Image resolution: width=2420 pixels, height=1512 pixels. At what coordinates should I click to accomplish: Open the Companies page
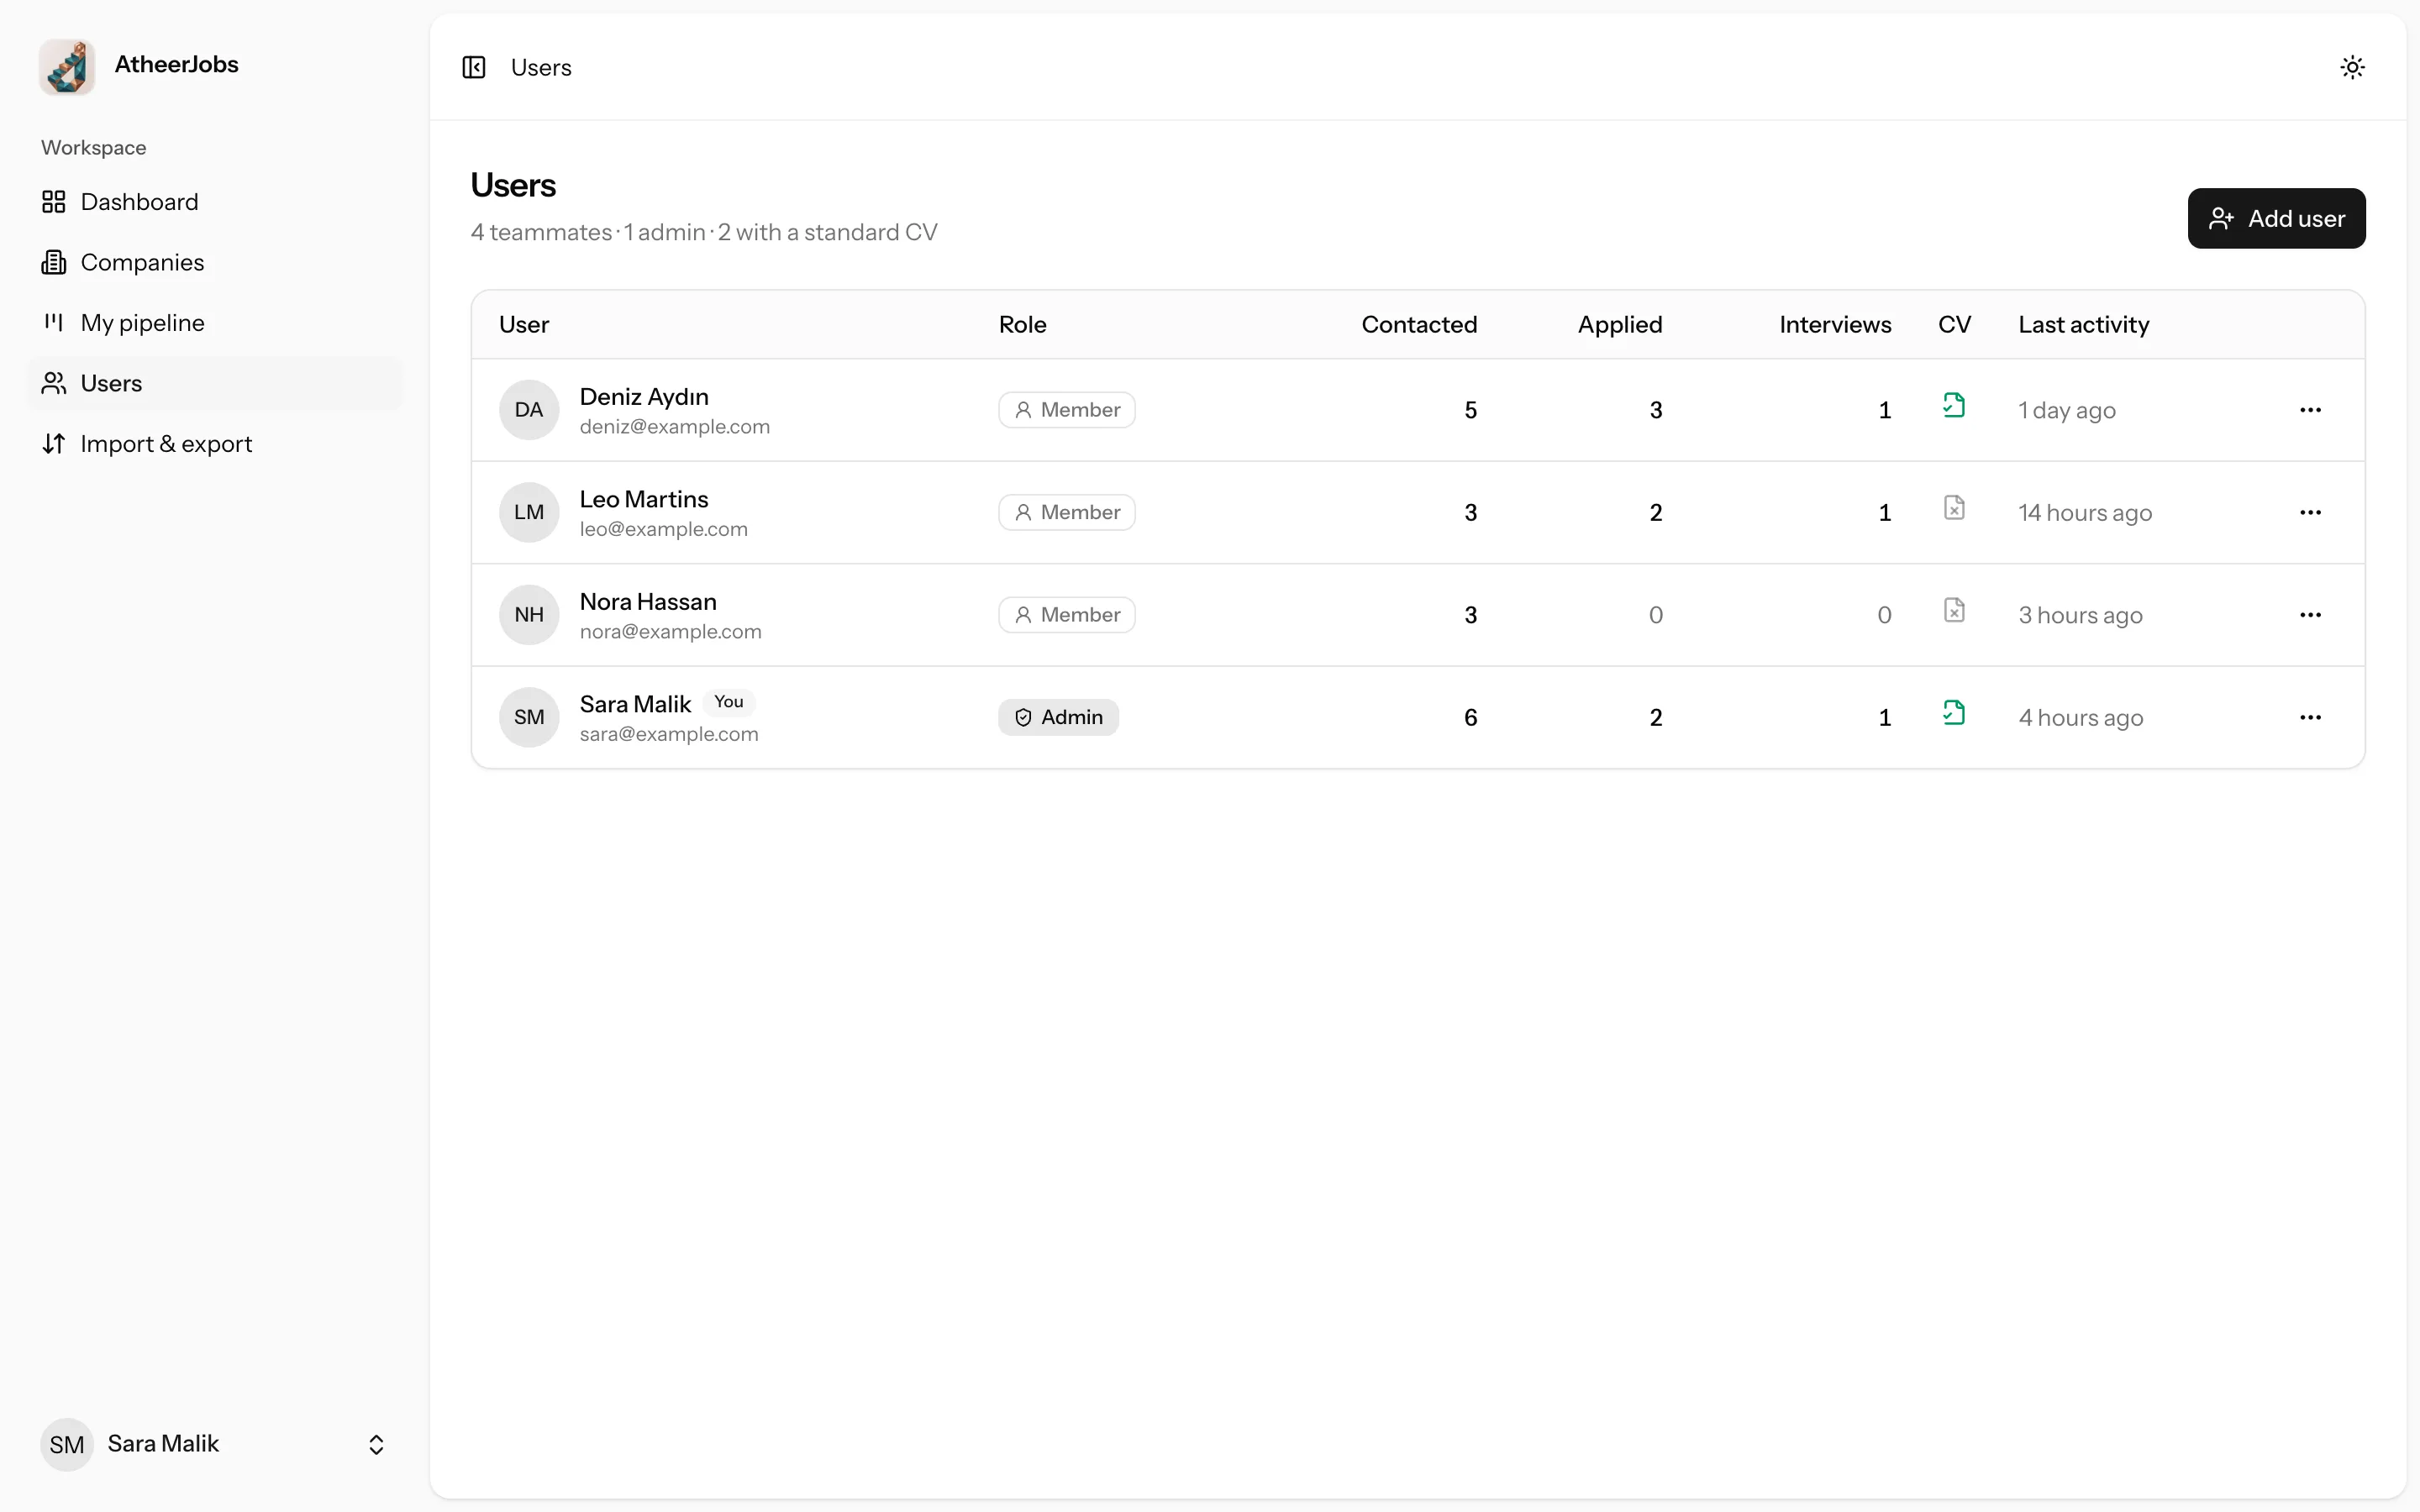point(215,262)
